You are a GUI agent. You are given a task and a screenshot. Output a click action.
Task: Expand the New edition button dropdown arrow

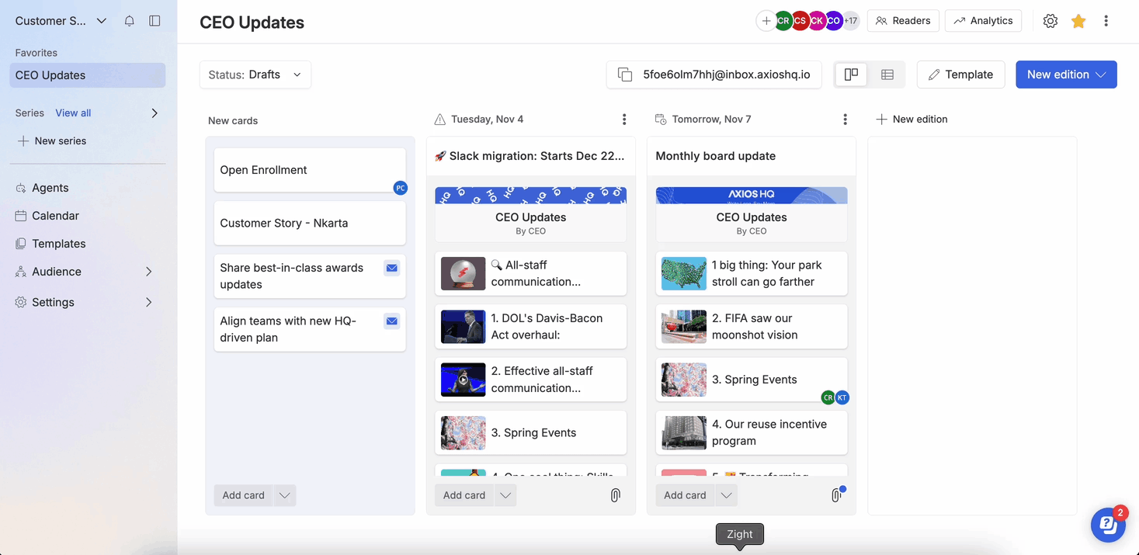(x=1101, y=75)
